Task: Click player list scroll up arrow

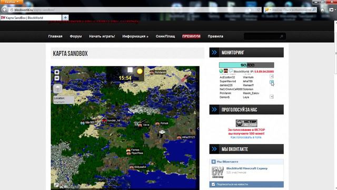Action: (272, 76)
